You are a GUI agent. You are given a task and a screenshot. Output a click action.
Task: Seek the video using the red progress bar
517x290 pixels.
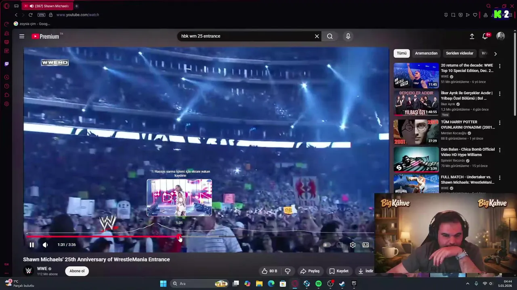(x=103, y=237)
